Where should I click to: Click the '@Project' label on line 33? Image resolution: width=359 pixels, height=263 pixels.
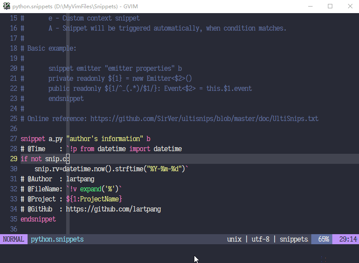click(42, 199)
